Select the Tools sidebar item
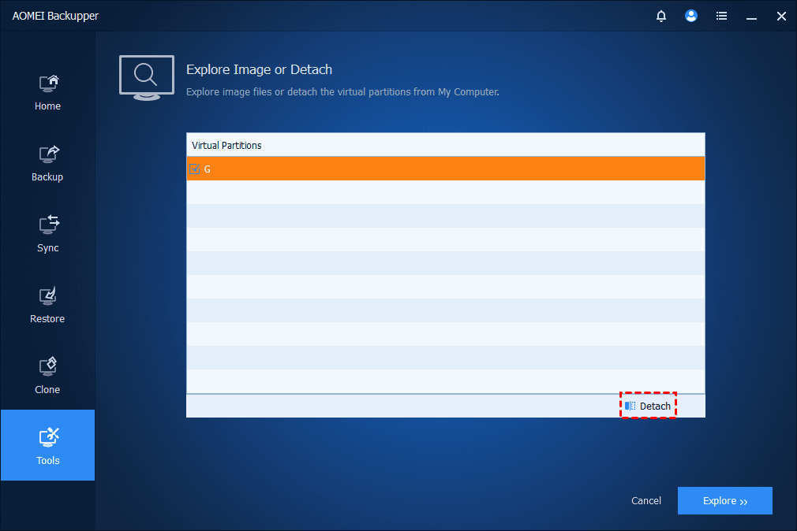The width and height of the screenshot is (797, 531). coord(47,445)
